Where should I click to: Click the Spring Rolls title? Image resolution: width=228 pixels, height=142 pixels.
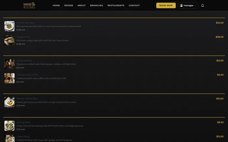pos(23,122)
